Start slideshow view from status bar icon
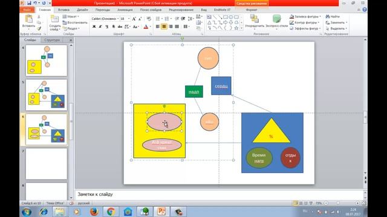The width and height of the screenshot is (387, 217). (311, 203)
